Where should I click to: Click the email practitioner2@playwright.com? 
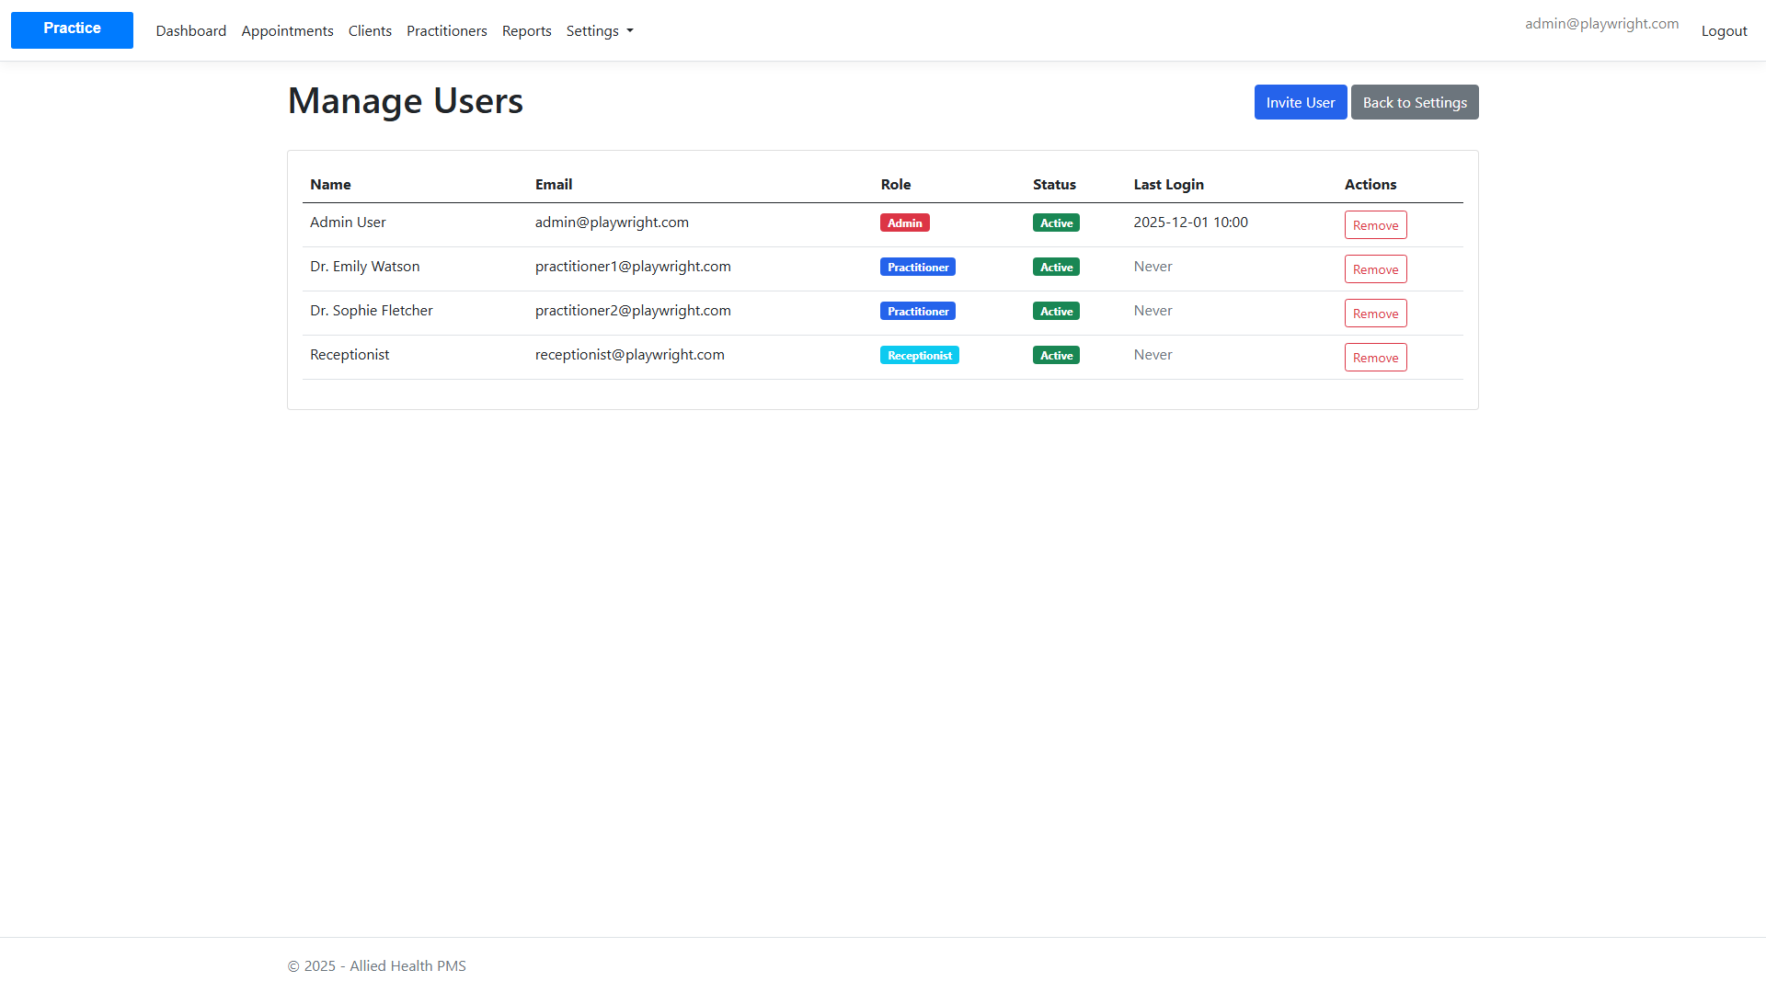pyautogui.click(x=633, y=311)
